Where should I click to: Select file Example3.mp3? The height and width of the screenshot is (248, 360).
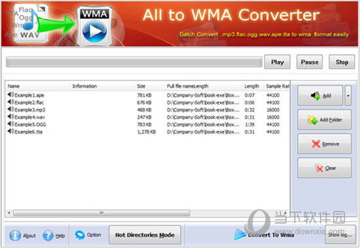[30, 110]
